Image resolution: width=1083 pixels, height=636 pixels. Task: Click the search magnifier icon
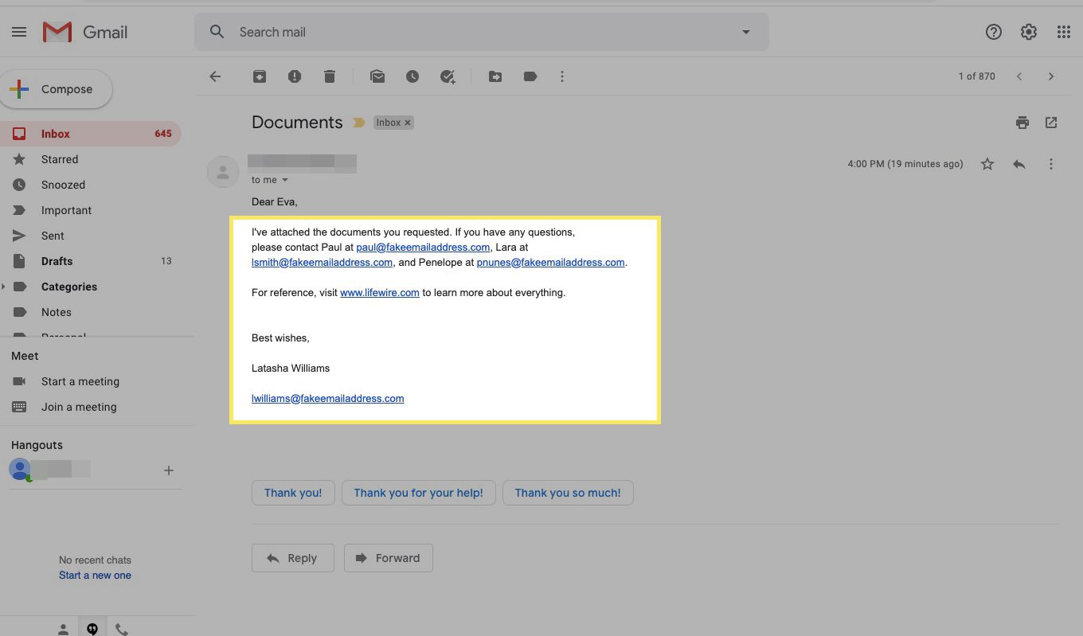[x=217, y=32]
